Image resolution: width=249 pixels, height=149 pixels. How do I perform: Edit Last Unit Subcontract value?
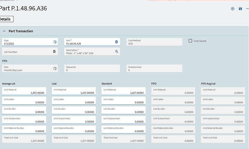(x=74, y=120)
